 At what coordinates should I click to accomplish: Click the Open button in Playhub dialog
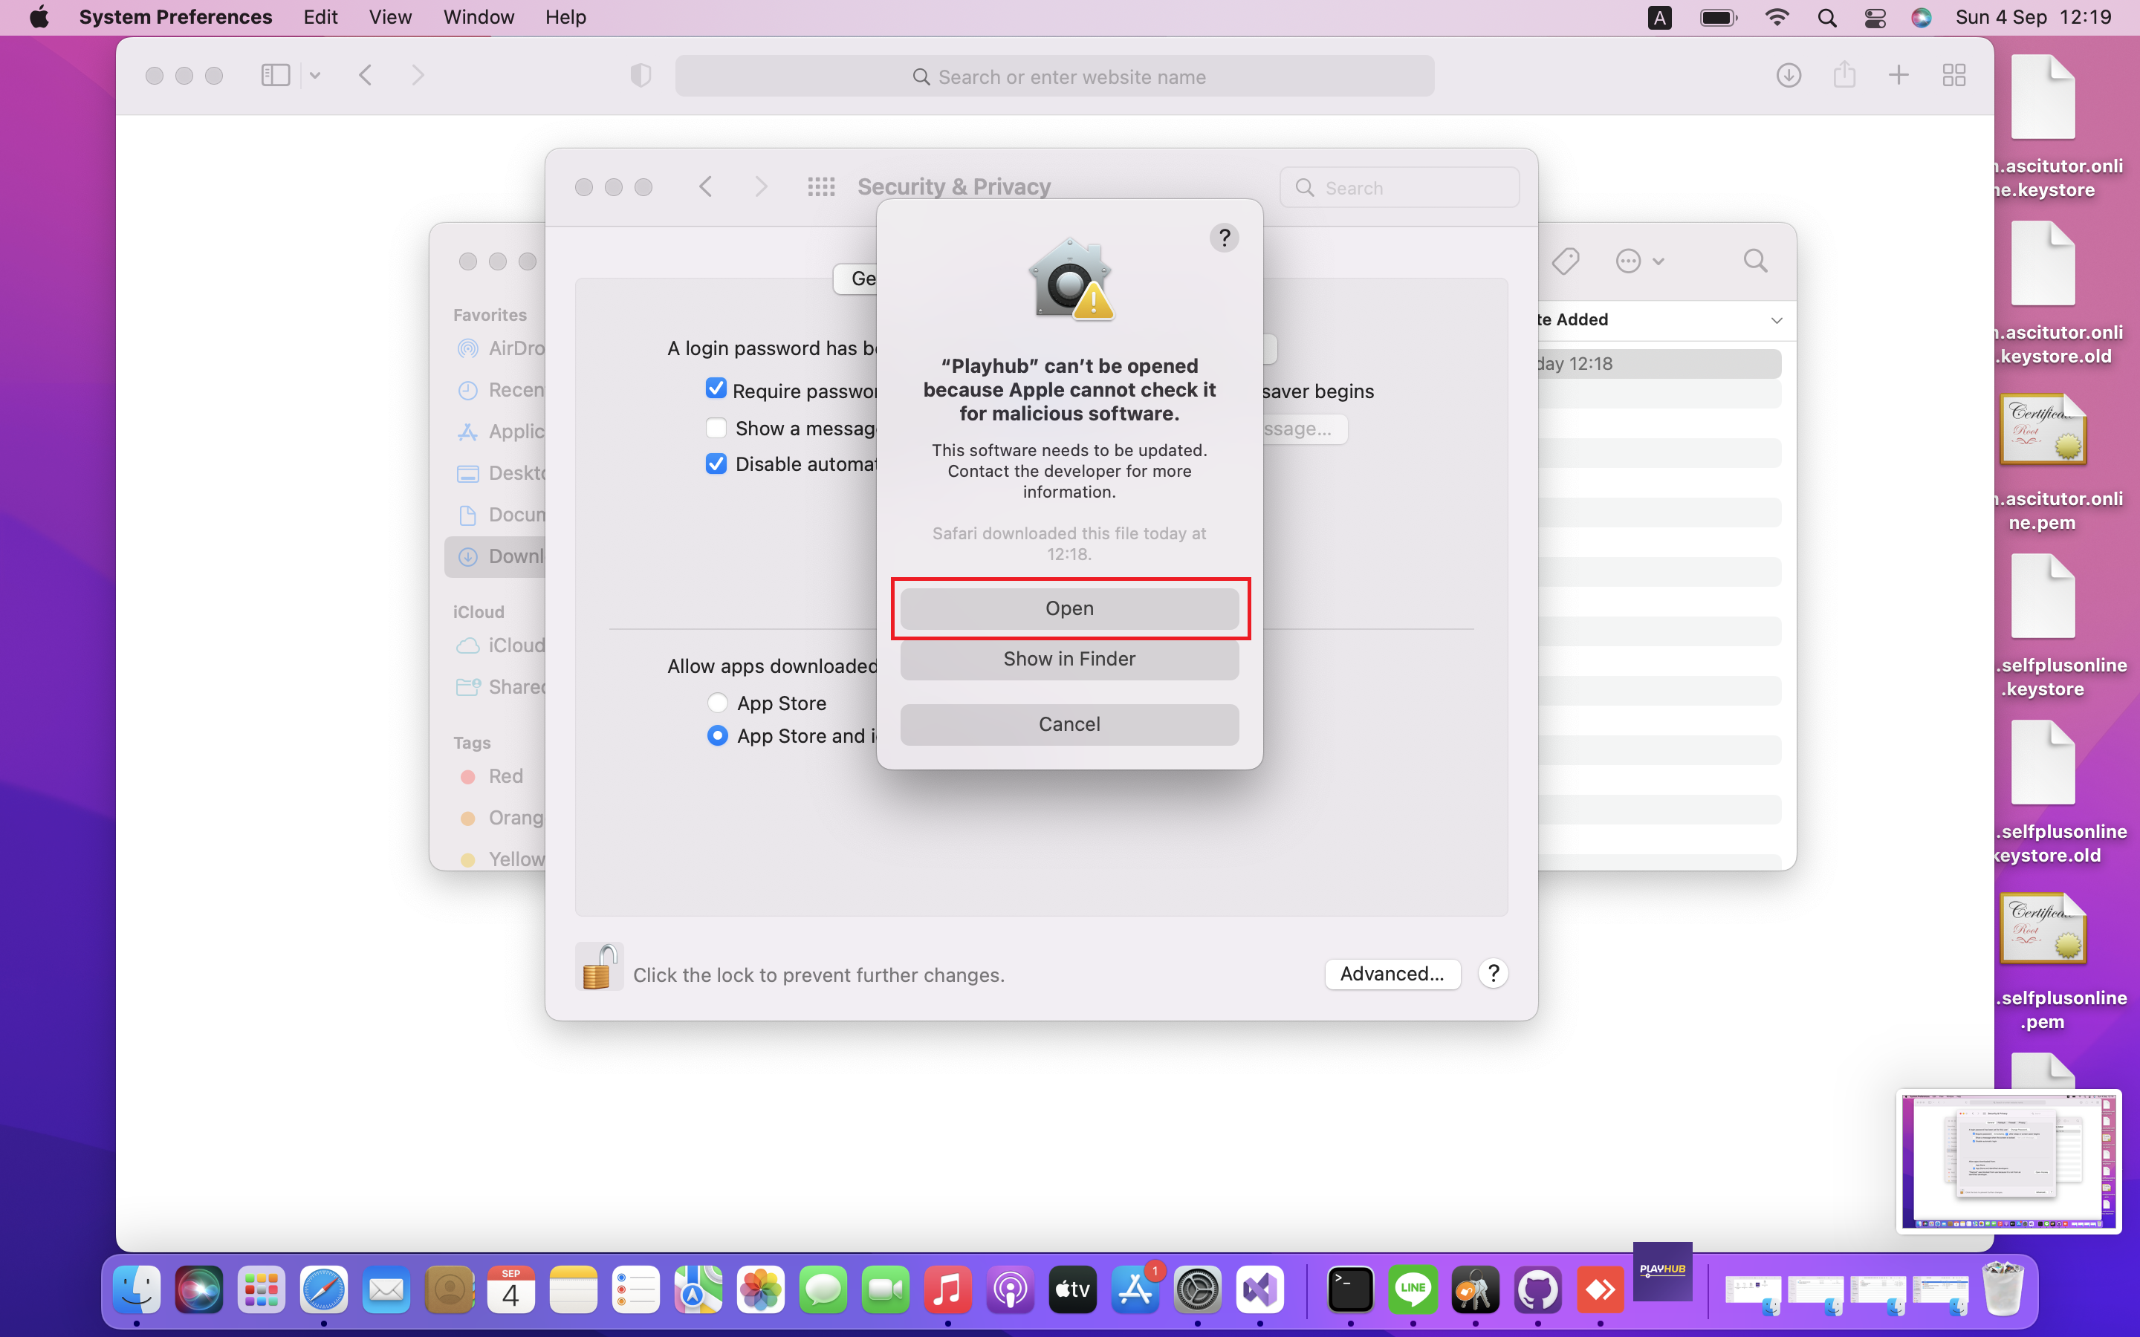pyautogui.click(x=1069, y=608)
